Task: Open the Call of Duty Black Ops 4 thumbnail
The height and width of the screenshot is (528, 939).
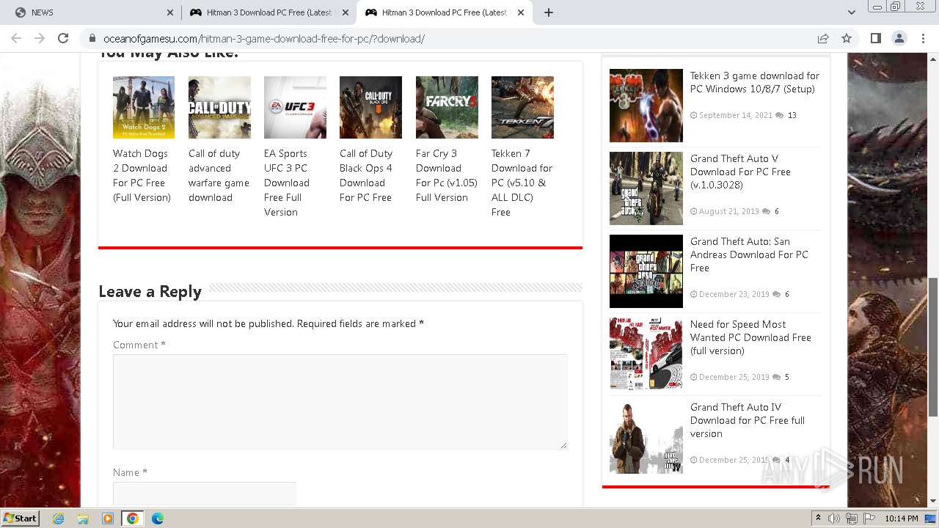Action: coord(370,107)
